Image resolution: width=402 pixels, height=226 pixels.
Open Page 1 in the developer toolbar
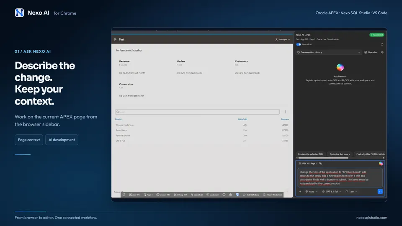click(x=148, y=195)
